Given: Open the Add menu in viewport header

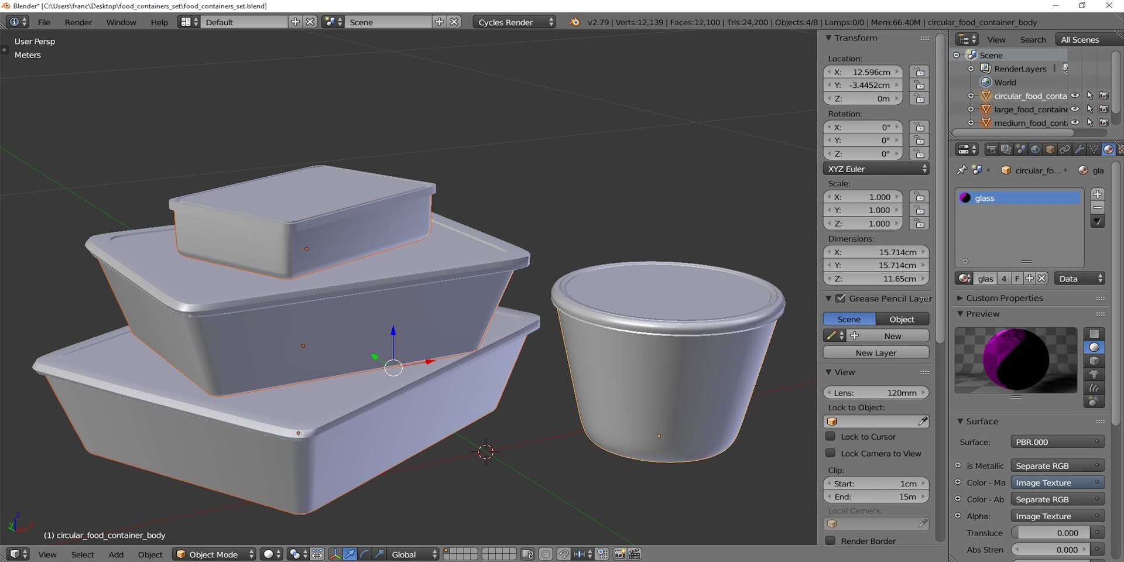Looking at the screenshot, I should 116,554.
